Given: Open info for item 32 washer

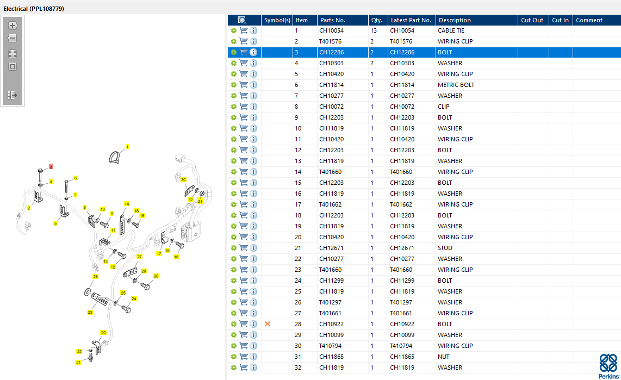Looking at the screenshot, I should (x=253, y=367).
